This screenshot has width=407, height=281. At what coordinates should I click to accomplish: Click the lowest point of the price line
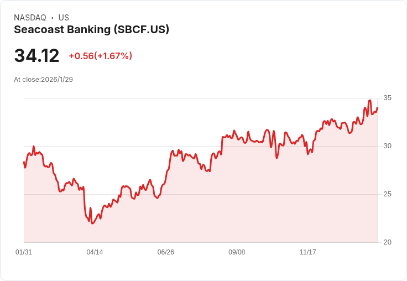pos(92,223)
